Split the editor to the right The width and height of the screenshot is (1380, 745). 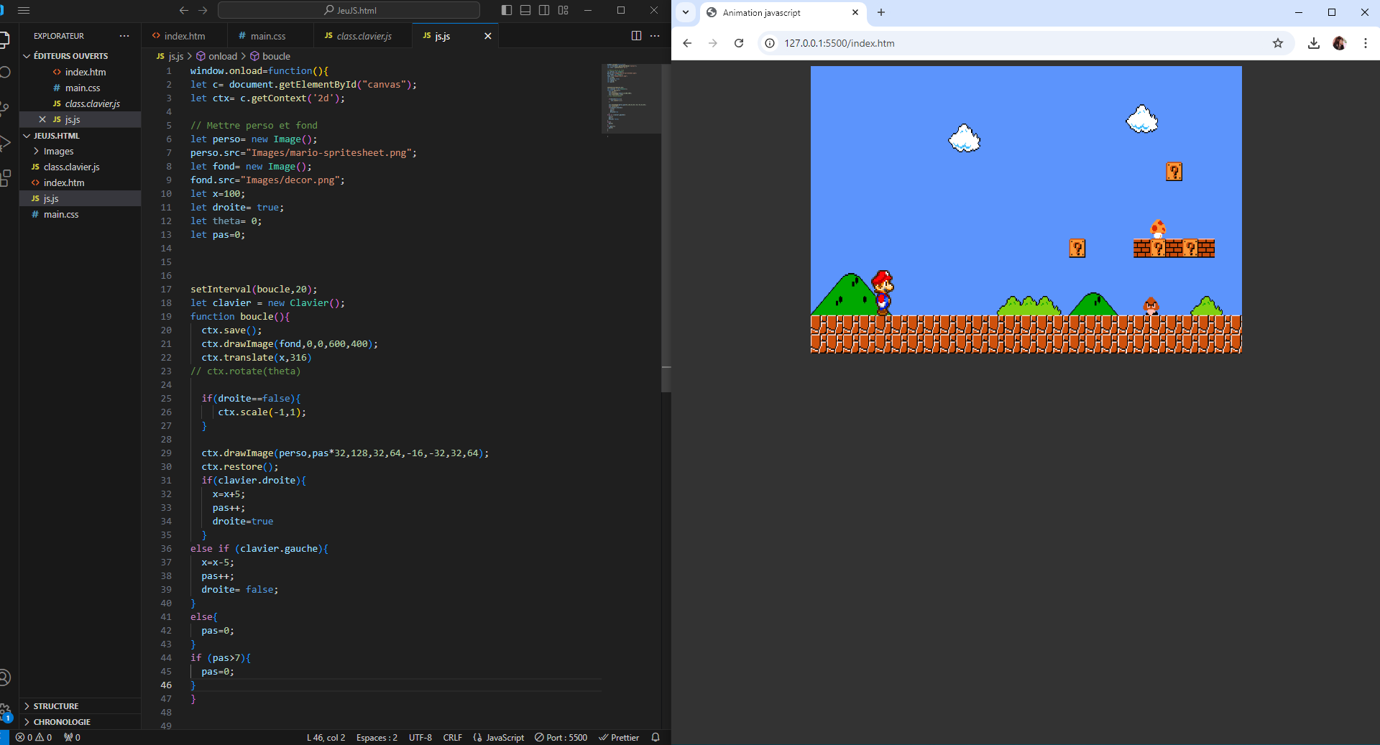636,36
